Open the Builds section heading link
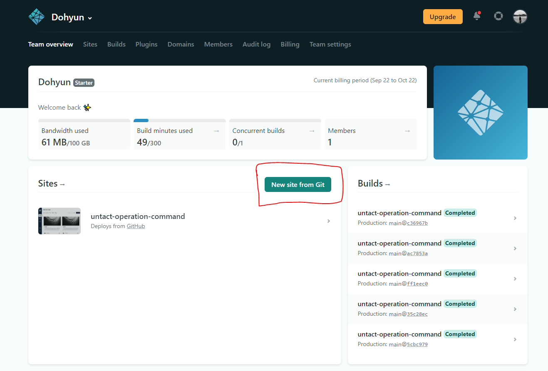The height and width of the screenshot is (371, 548). pyautogui.click(x=374, y=184)
